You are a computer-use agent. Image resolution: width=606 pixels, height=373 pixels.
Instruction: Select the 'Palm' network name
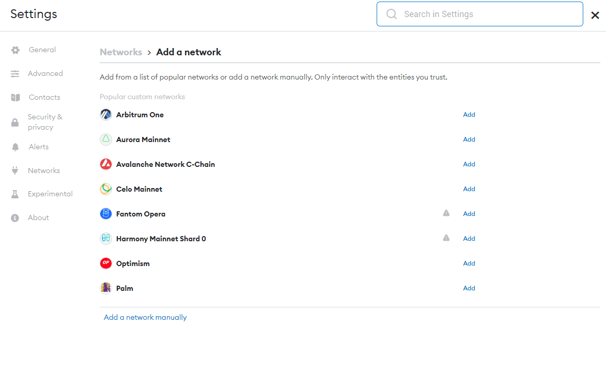point(125,288)
